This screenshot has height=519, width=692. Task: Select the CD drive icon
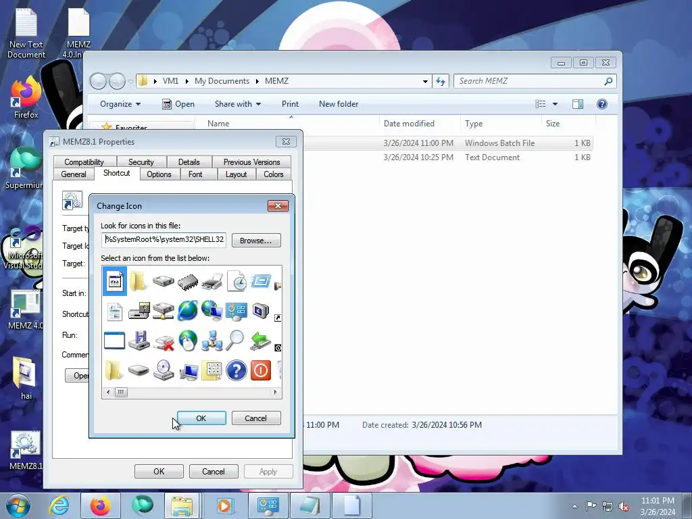click(164, 370)
